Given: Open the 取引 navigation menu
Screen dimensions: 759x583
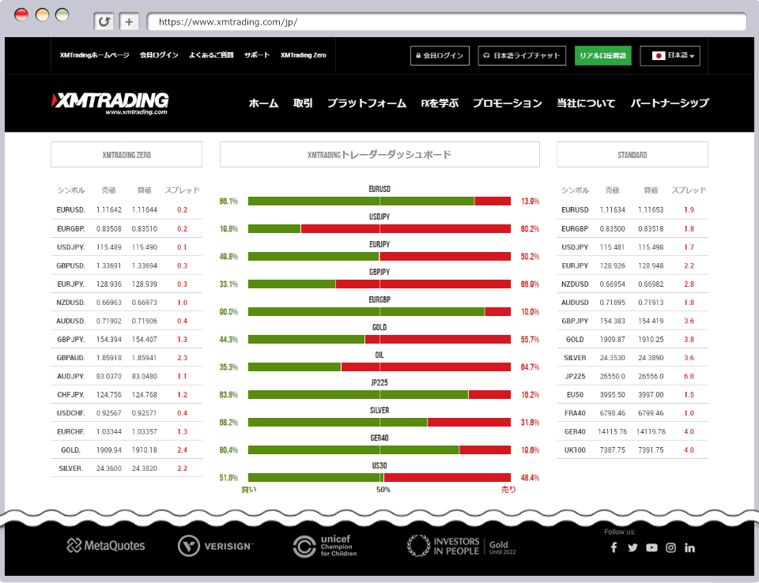Looking at the screenshot, I should click(x=303, y=103).
